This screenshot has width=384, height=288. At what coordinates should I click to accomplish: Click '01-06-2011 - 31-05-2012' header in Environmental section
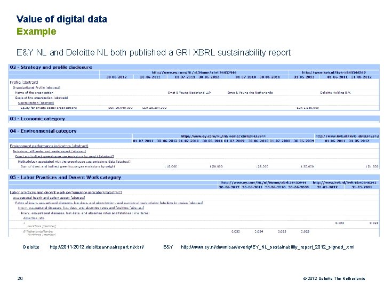[x=347, y=141]
